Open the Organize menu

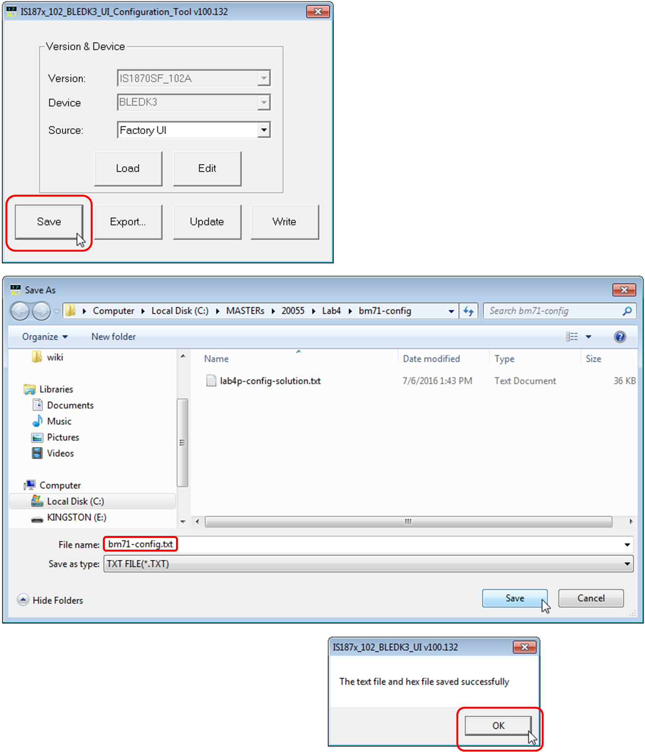click(x=43, y=336)
